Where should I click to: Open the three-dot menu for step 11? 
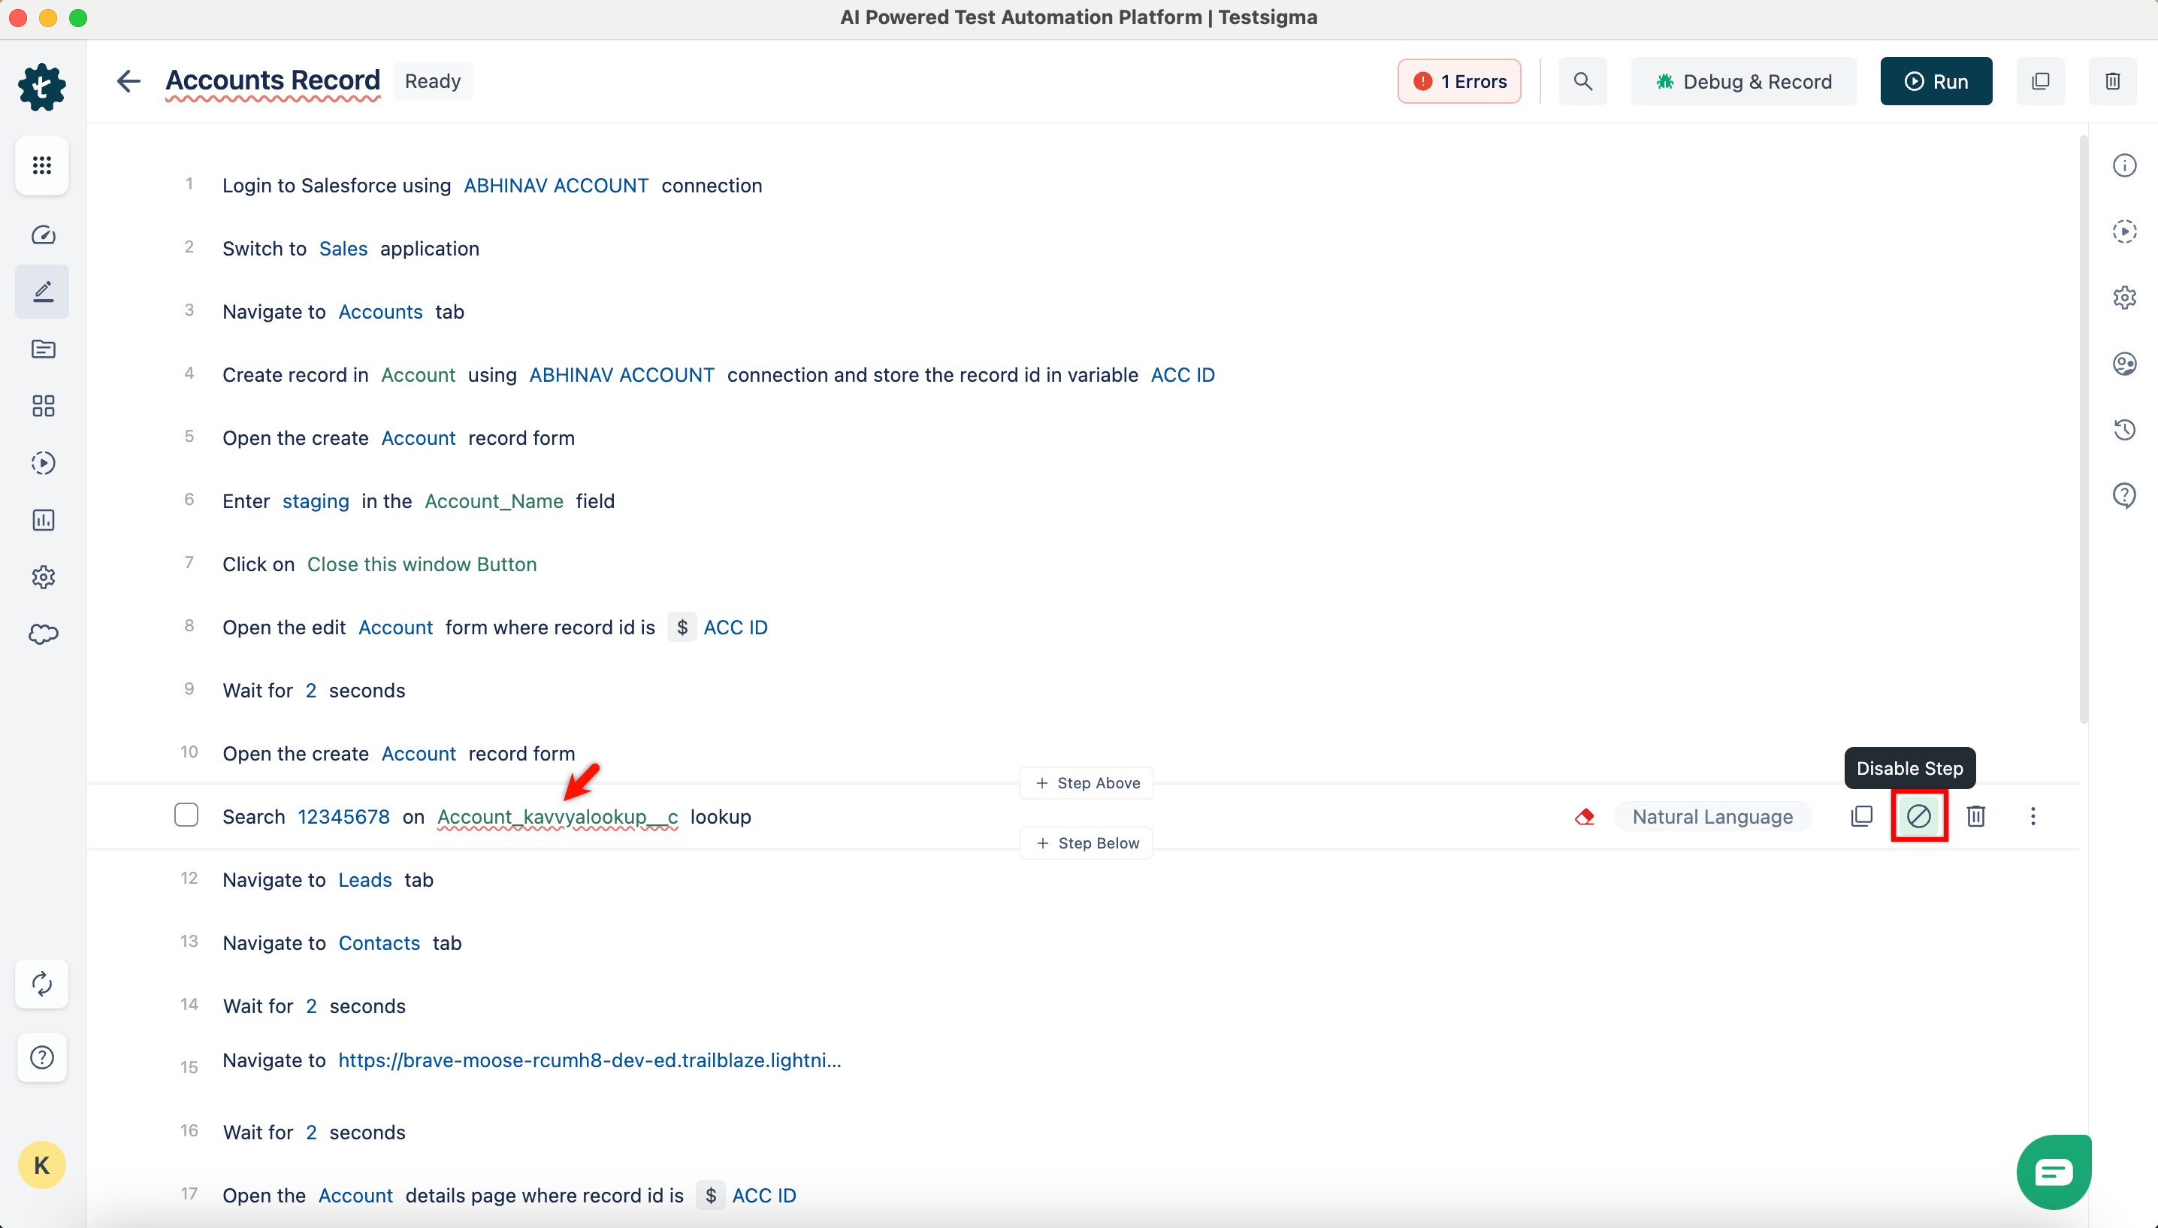point(2033,815)
